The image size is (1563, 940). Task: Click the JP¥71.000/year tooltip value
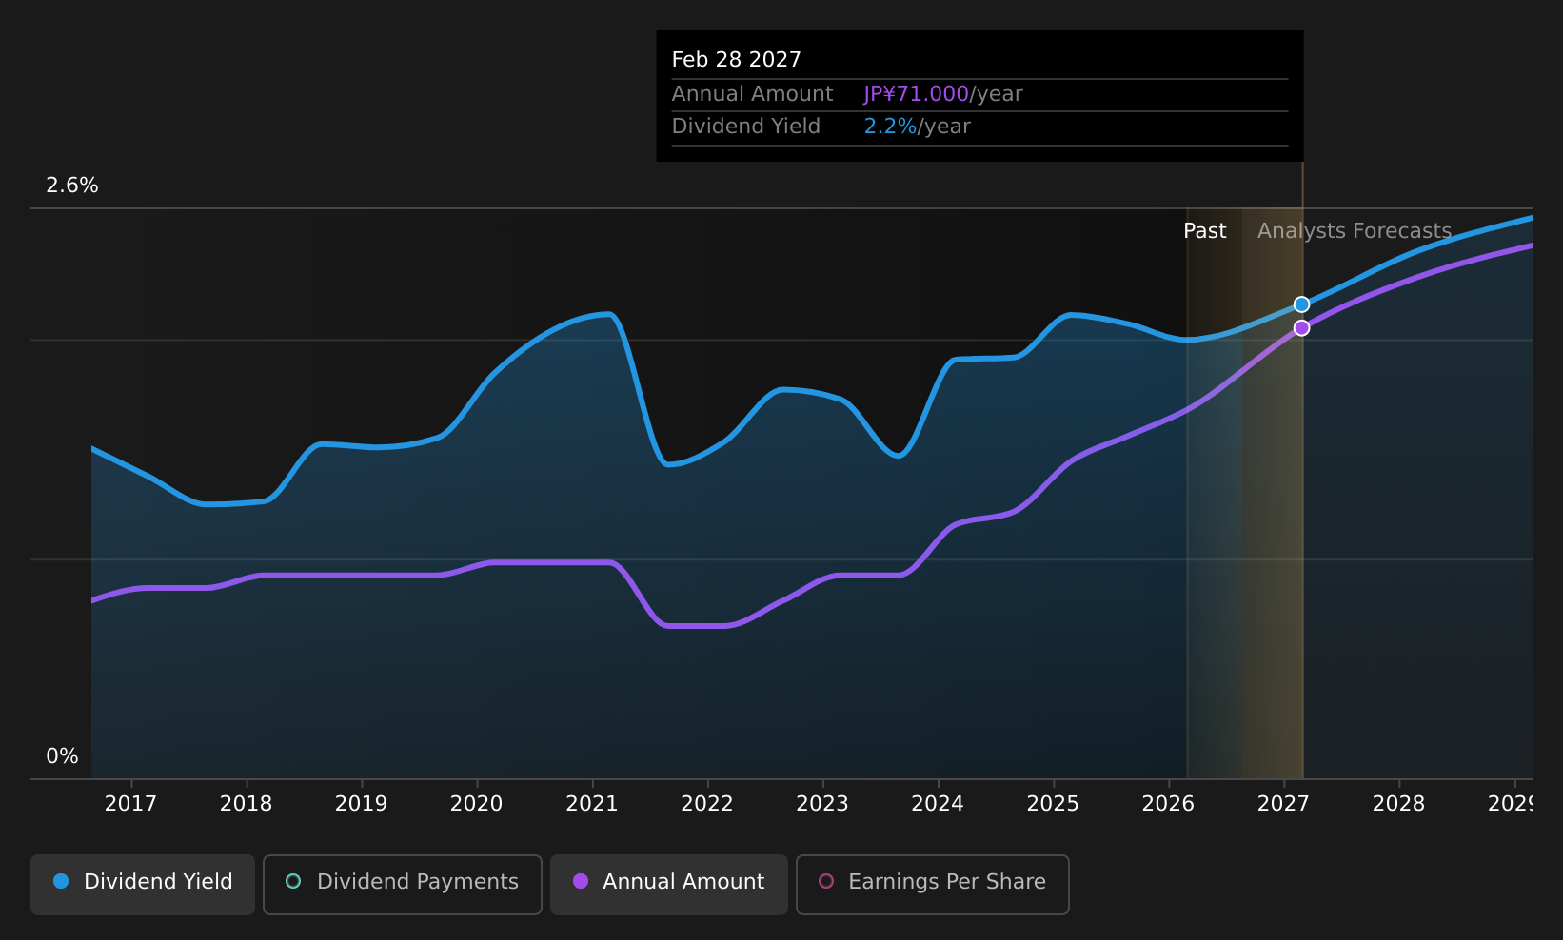coord(942,94)
